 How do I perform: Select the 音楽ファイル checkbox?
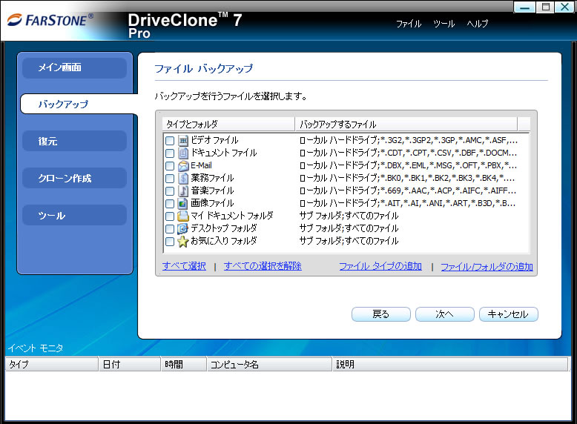[170, 191]
